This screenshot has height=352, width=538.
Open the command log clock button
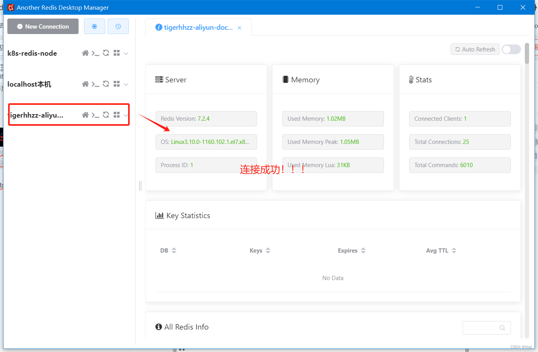pos(118,26)
